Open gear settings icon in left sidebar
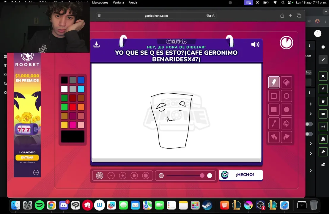Screen dimensions: 329x214 (x=5, y=92)
